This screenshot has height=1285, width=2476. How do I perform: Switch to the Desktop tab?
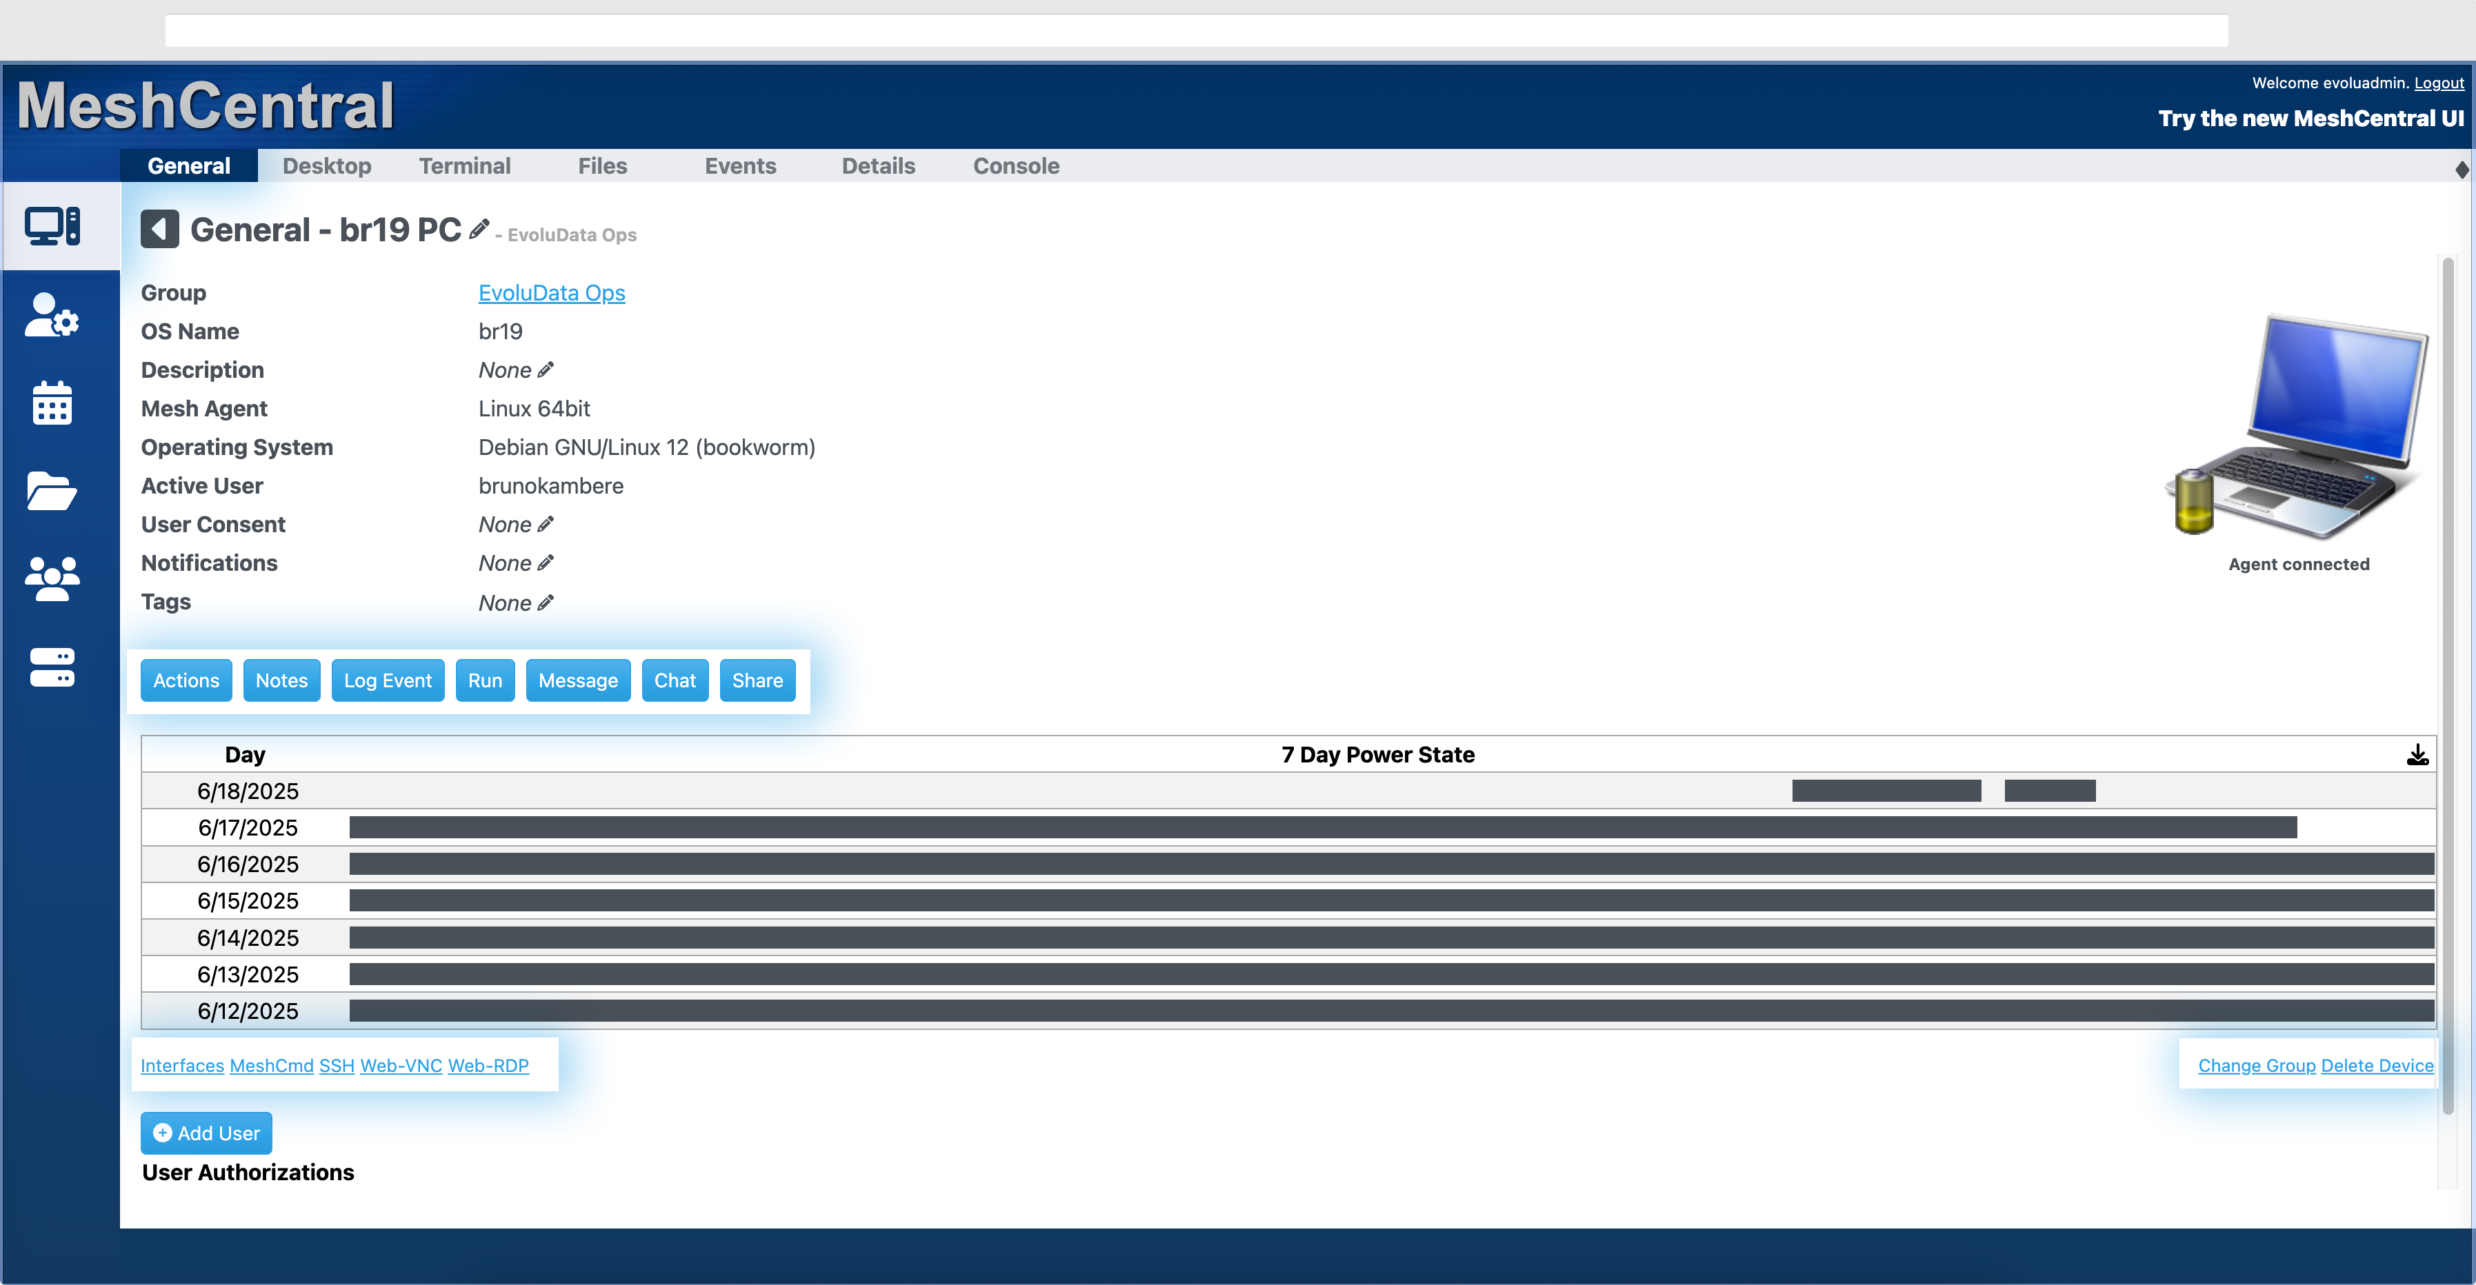[327, 166]
